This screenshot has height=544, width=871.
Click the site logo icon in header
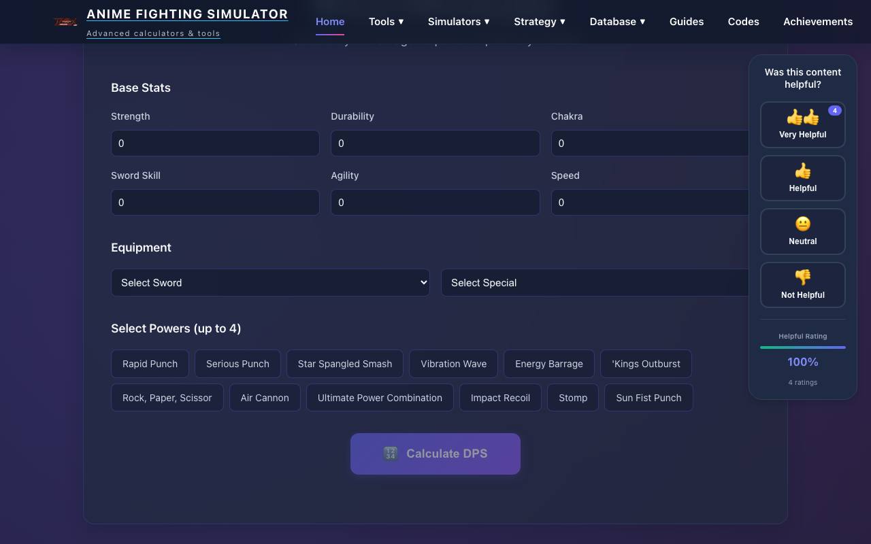tap(65, 22)
